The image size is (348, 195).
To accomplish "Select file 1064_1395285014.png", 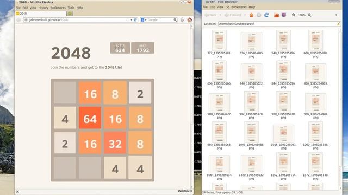I will (x=219, y=167).
